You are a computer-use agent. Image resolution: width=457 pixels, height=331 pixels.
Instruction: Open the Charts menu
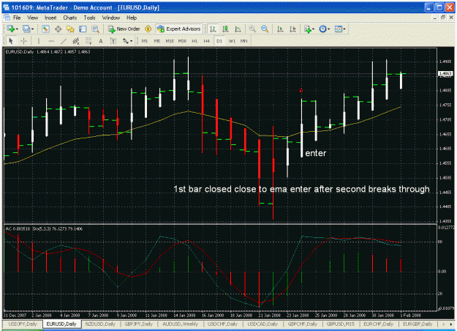pyautogui.click(x=70, y=18)
